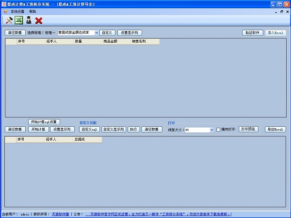Click lower table 经手人 column header
The image size is (291, 218).
[x=59, y=139]
